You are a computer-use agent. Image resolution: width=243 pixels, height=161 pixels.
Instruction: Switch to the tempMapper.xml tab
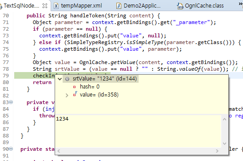point(78,6)
